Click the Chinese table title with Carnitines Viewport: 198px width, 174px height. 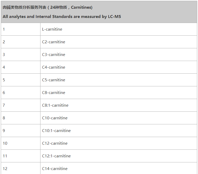48,7
